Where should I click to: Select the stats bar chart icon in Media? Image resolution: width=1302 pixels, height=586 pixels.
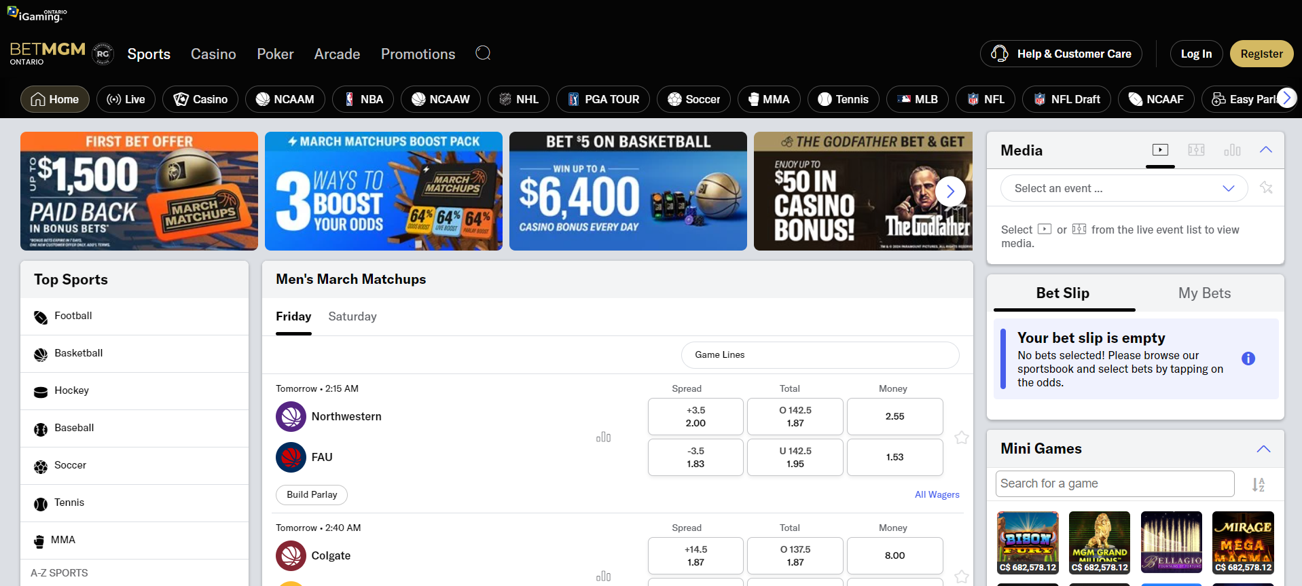[x=1232, y=149]
